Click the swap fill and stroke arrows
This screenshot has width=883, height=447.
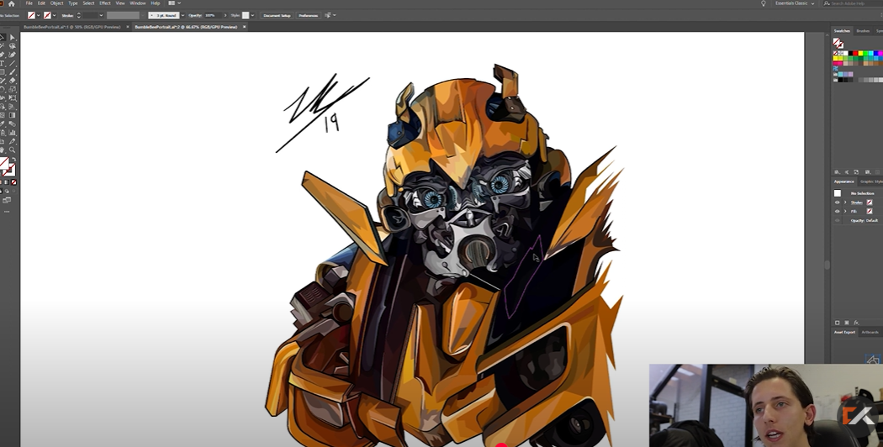[14, 160]
